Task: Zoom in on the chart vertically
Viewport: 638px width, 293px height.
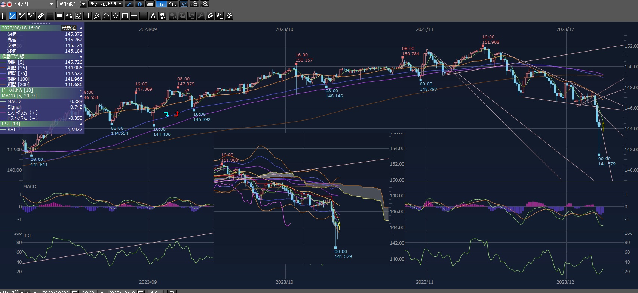Action: [205, 4]
